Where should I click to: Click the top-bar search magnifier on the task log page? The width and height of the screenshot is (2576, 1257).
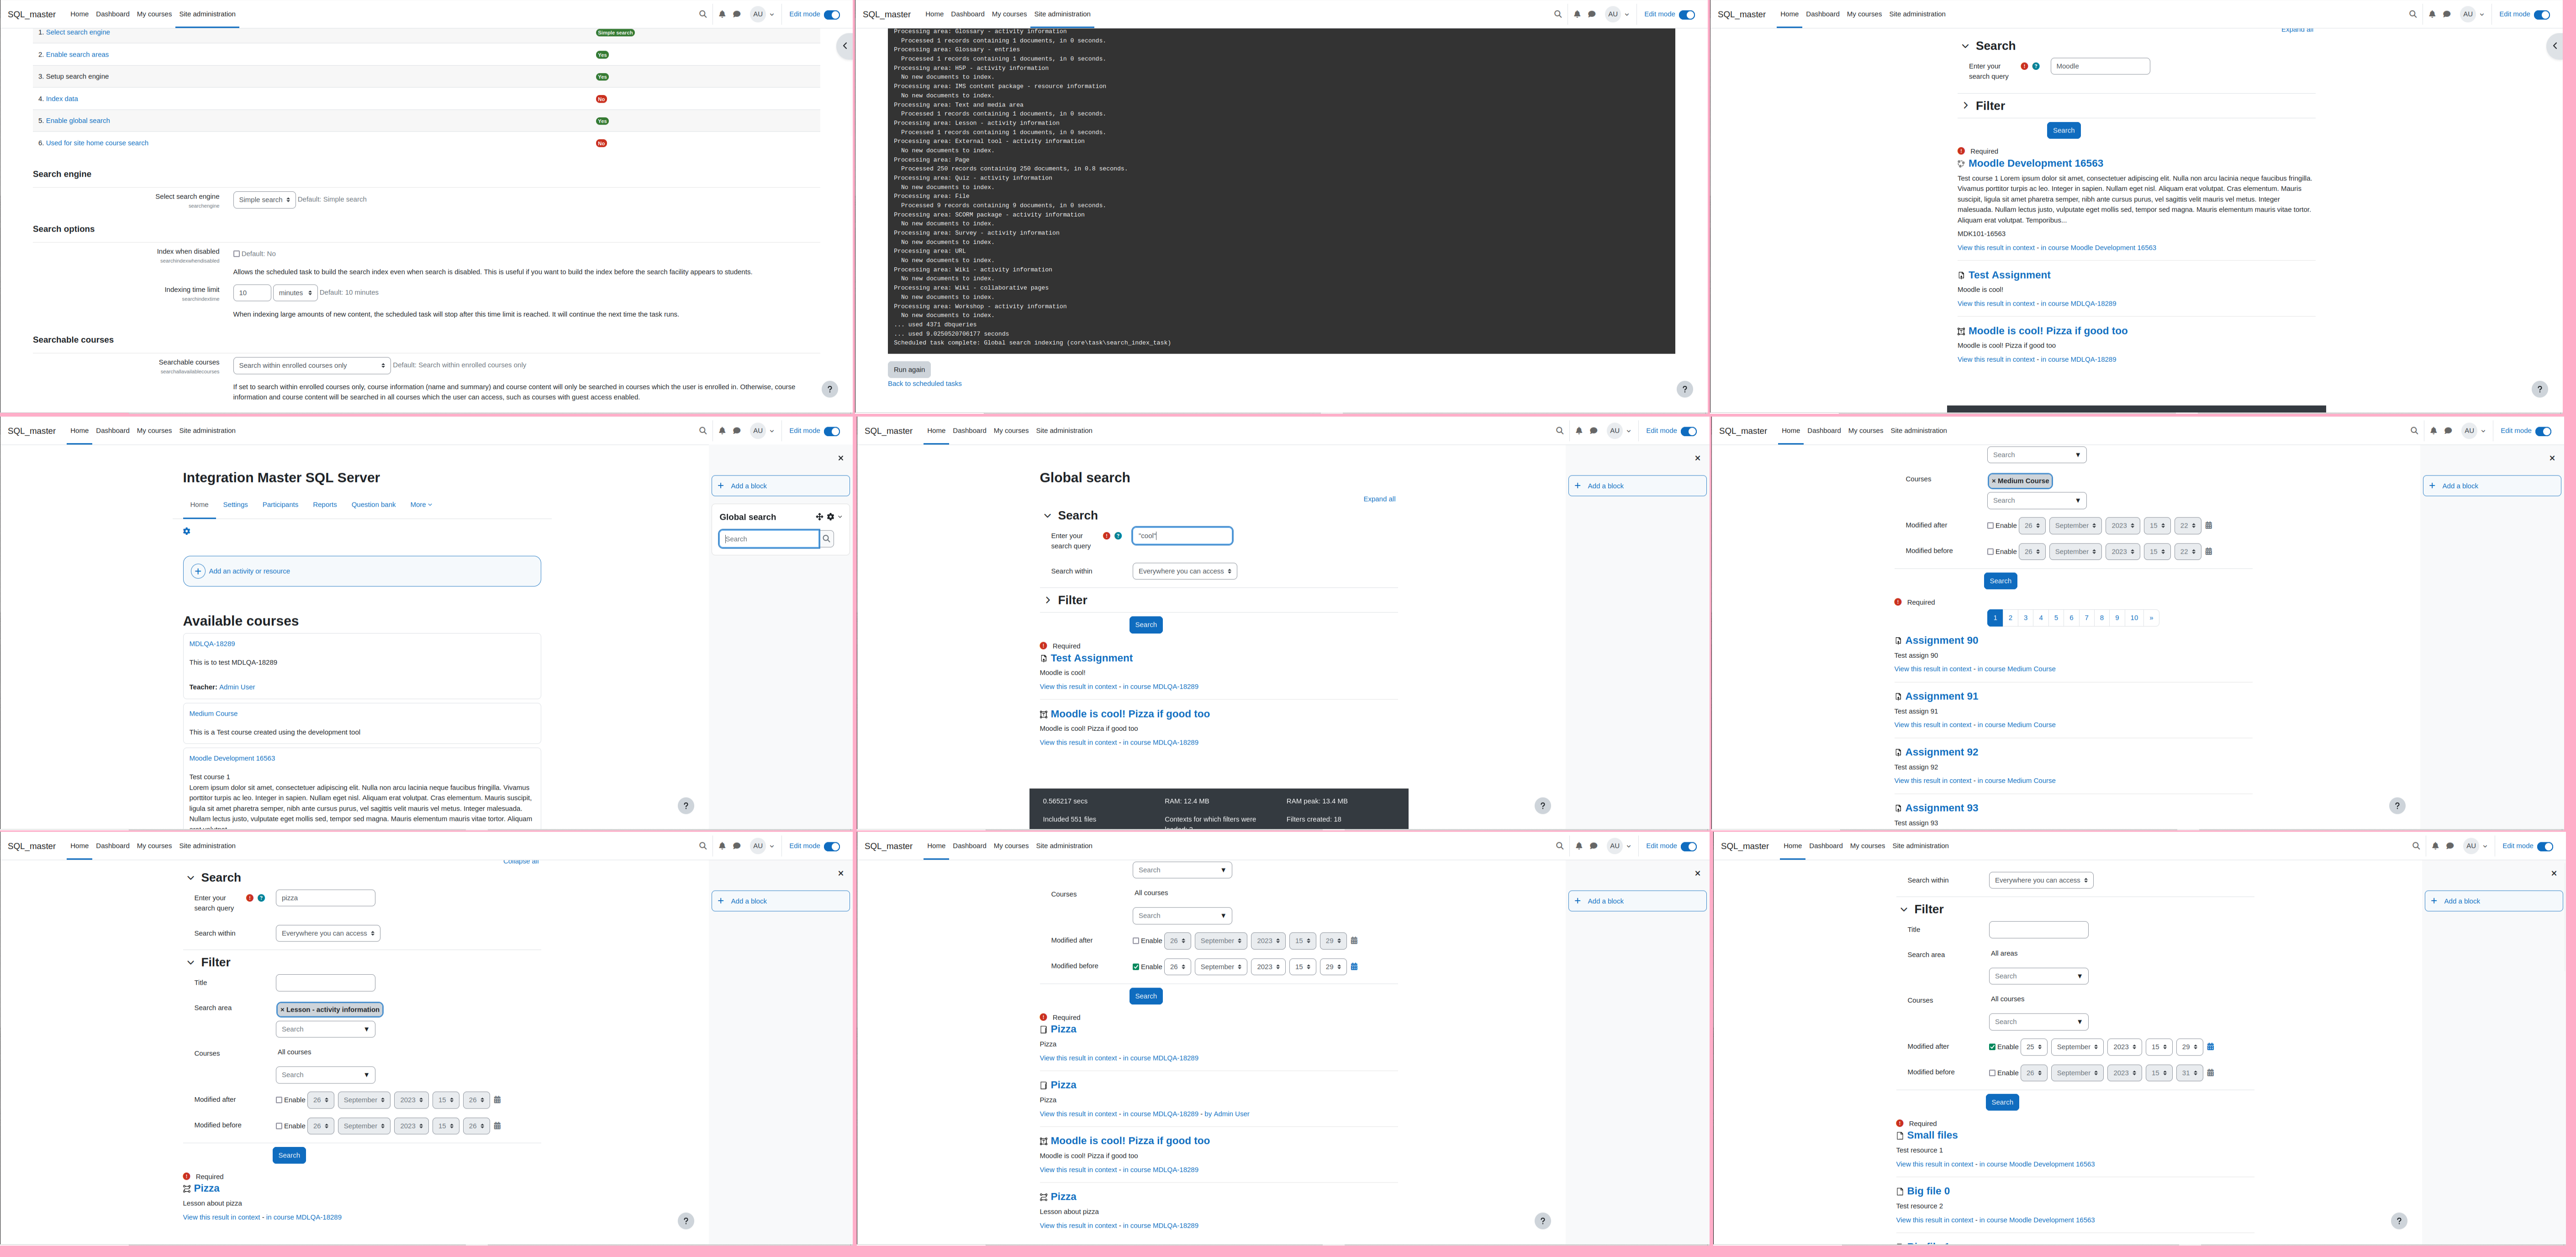tap(1558, 14)
